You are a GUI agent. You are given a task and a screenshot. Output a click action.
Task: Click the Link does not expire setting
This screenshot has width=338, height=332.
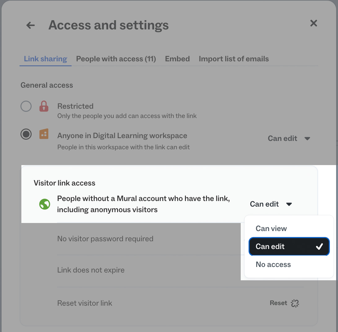[x=91, y=270]
